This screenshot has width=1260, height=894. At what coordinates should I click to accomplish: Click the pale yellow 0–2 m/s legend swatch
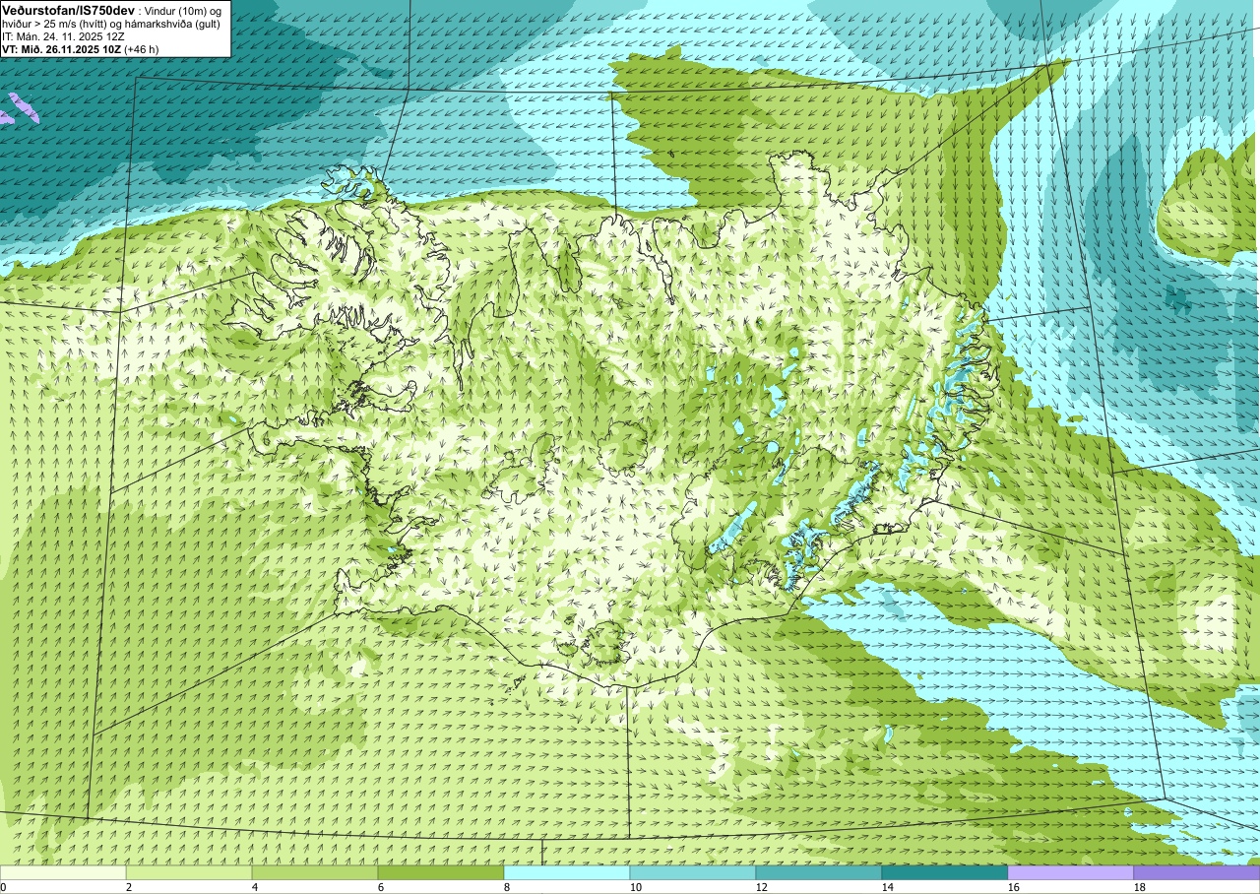click(63, 872)
